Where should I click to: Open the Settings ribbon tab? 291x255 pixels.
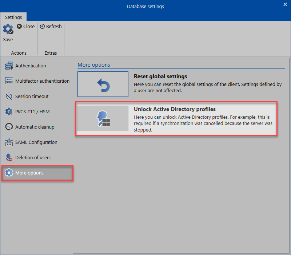pos(13,17)
